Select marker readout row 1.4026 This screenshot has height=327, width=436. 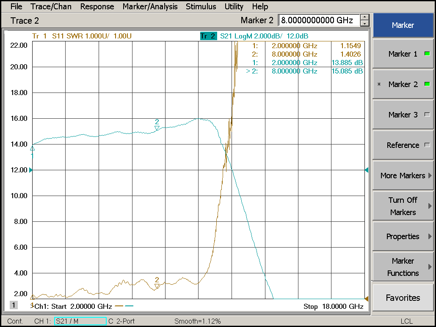(307, 54)
